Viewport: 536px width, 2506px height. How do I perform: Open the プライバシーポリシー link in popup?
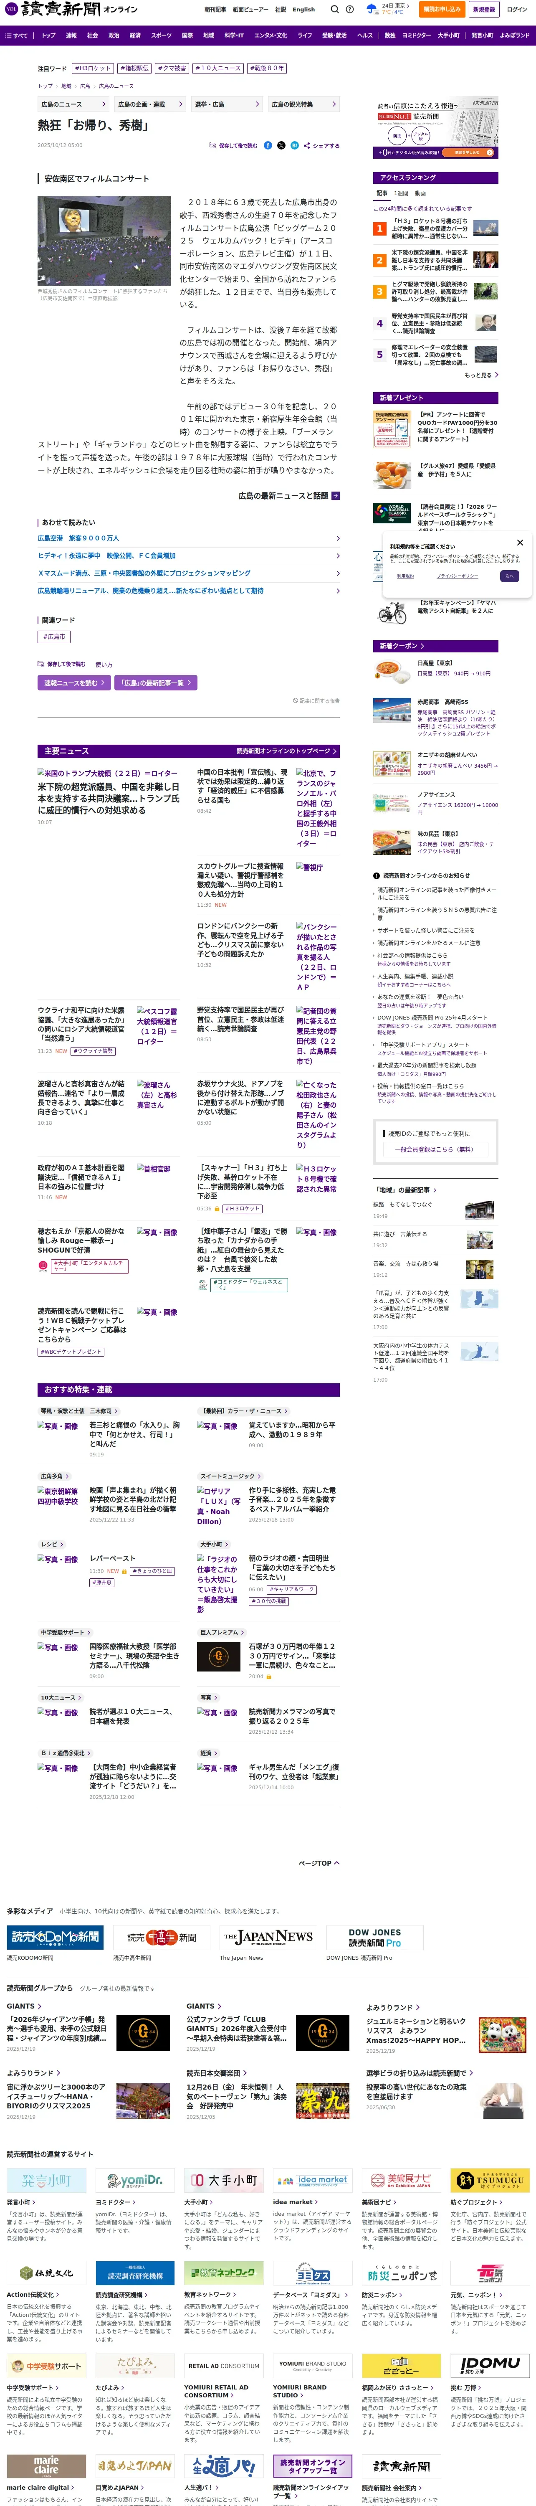coord(457,576)
